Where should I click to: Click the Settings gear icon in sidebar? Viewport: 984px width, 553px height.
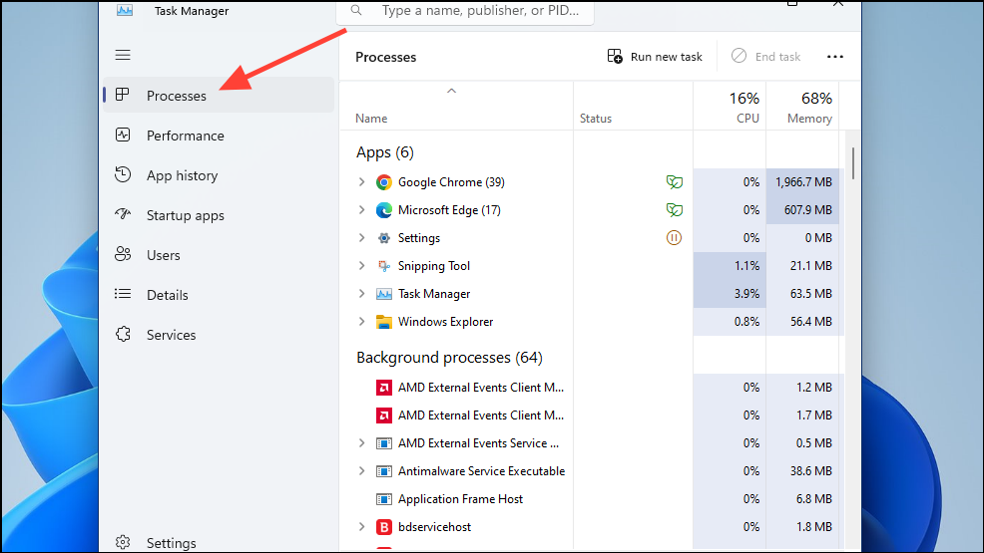(x=123, y=542)
